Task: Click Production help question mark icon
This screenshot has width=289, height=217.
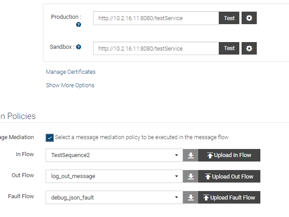Action: pyautogui.click(x=79, y=25)
